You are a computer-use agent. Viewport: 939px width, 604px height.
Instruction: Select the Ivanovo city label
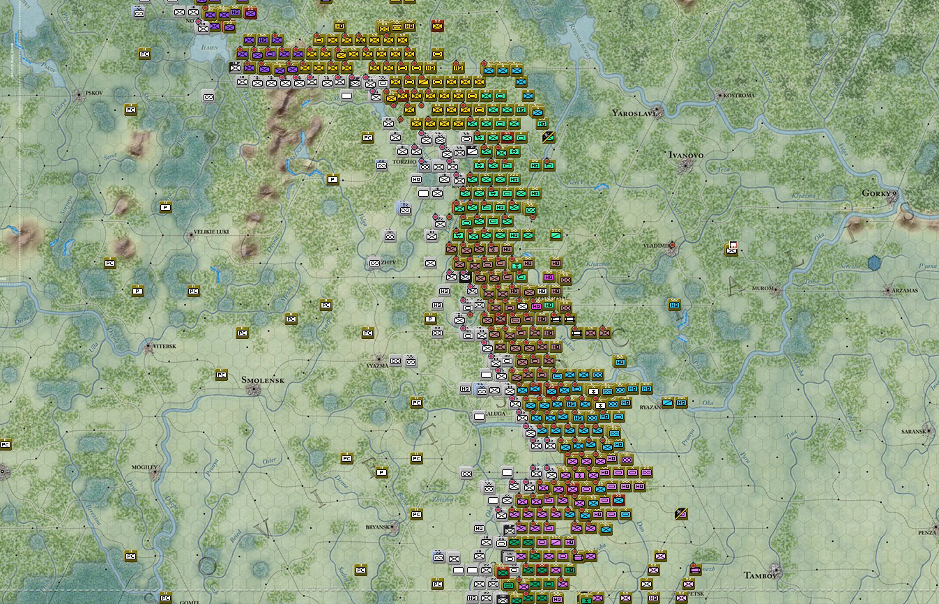(685, 154)
